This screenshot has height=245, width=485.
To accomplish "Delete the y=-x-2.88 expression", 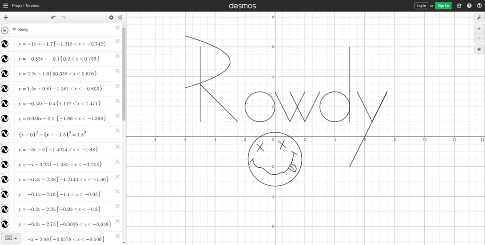I will click(117, 236).
